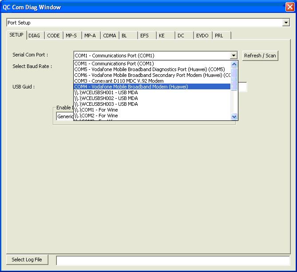Switch to the DIAG tab
Image resolution: width=297 pixels, height=272 pixels.
pos(36,36)
